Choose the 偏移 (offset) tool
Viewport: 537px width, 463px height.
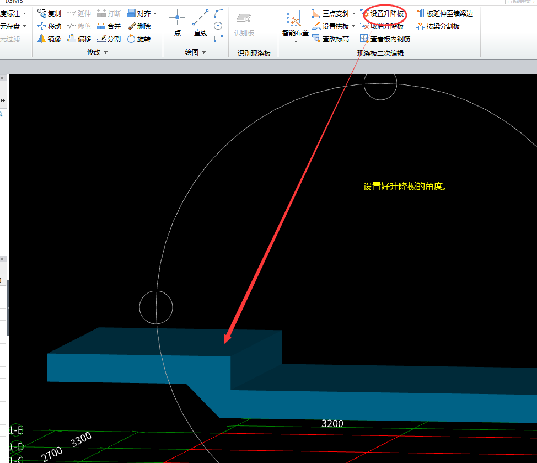pyautogui.click(x=79, y=39)
